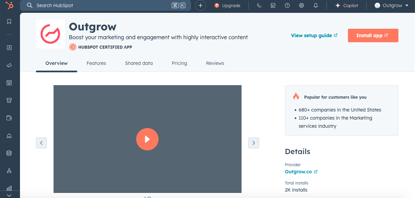
Task: Open the calling phone icon
Action: click(x=259, y=5)
